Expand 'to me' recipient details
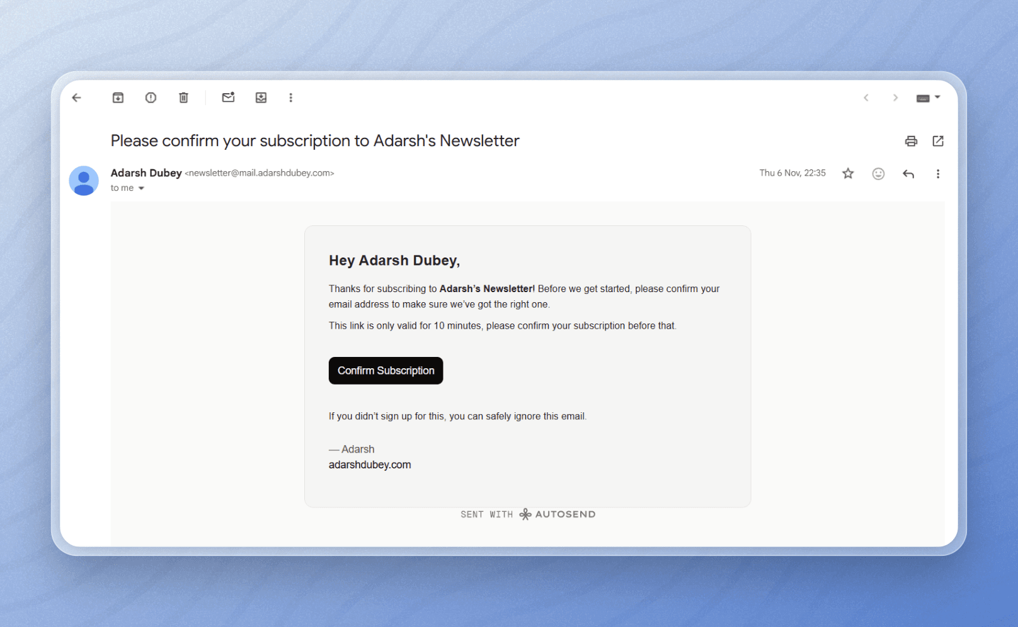This screenshot has width=1018, height=627. point(141,188)
